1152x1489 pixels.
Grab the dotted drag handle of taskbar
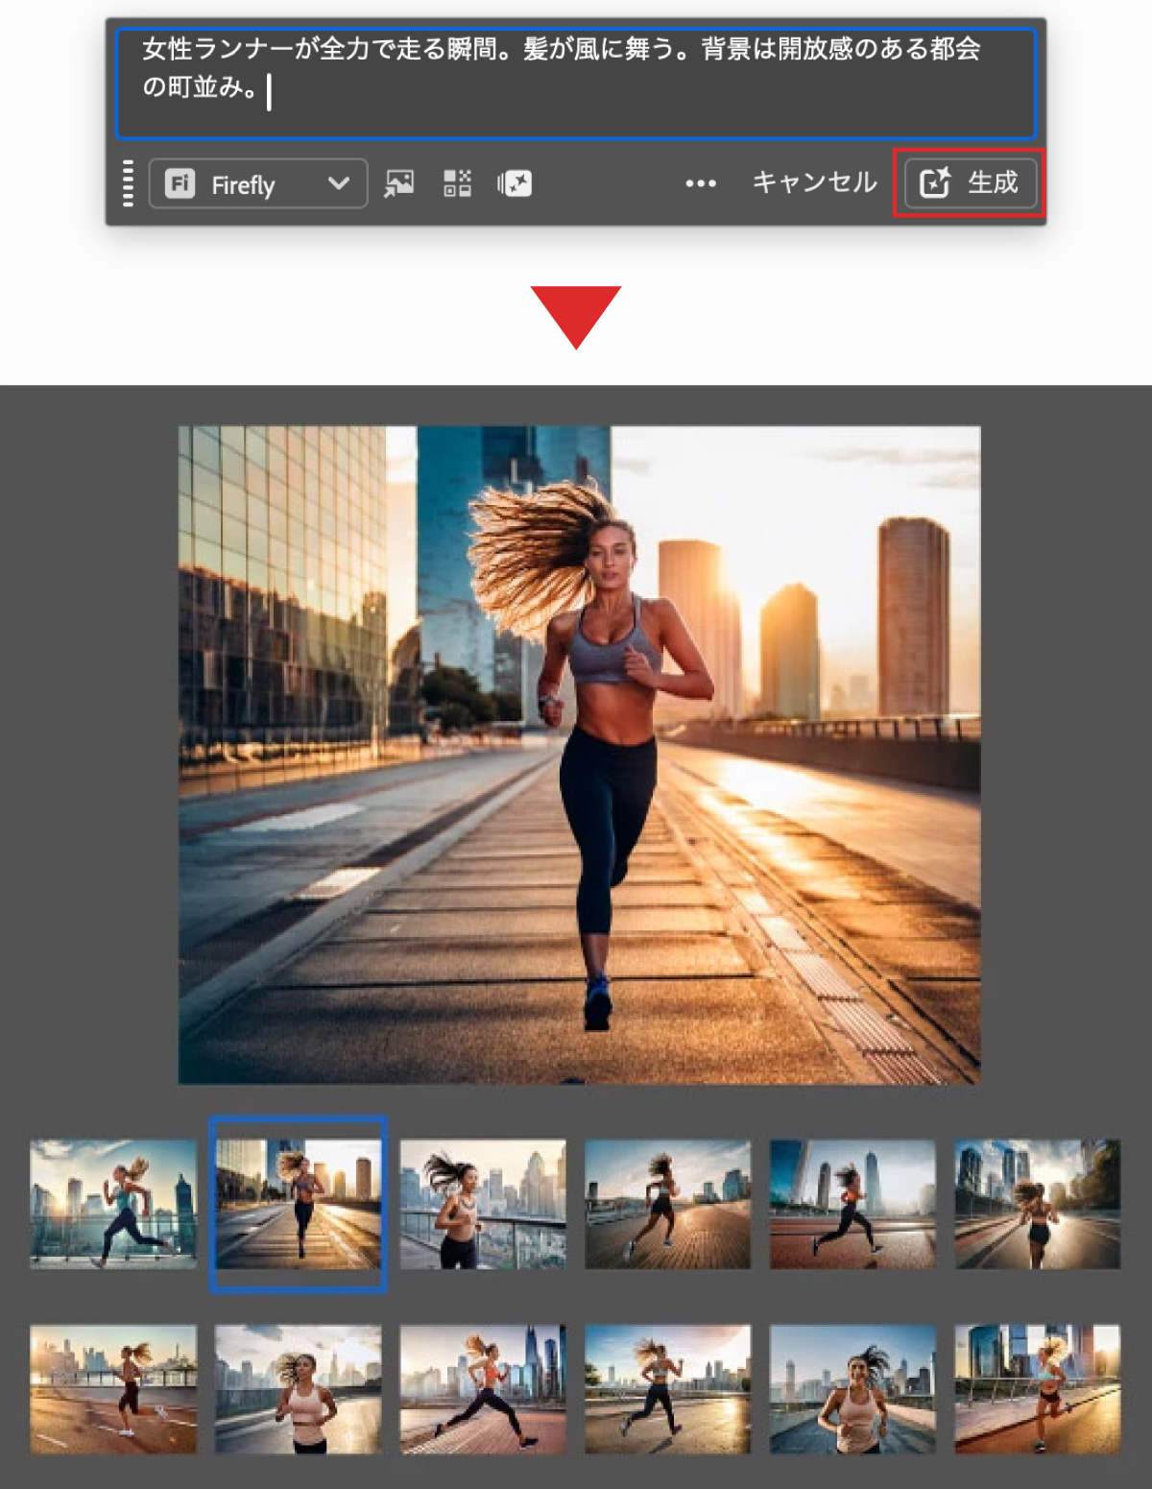click(129, 183)
